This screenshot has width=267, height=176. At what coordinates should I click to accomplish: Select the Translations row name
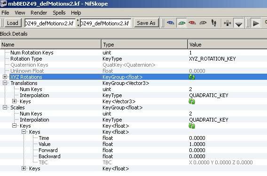tap(24, 83)
